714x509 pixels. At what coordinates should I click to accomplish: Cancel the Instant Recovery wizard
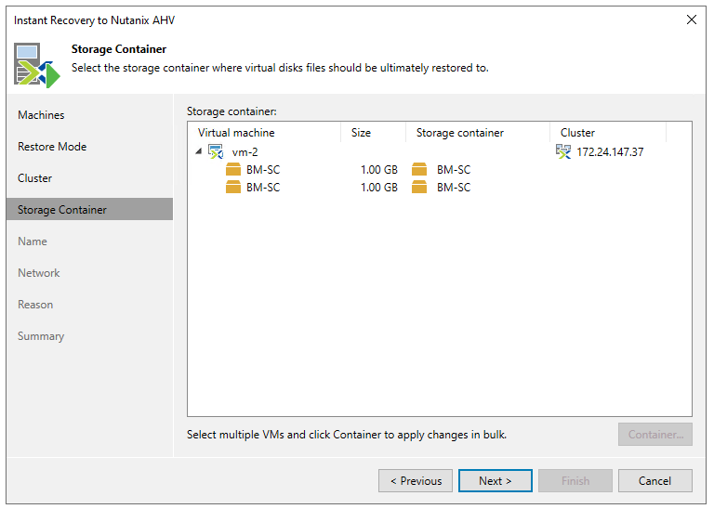click(655, 481)
